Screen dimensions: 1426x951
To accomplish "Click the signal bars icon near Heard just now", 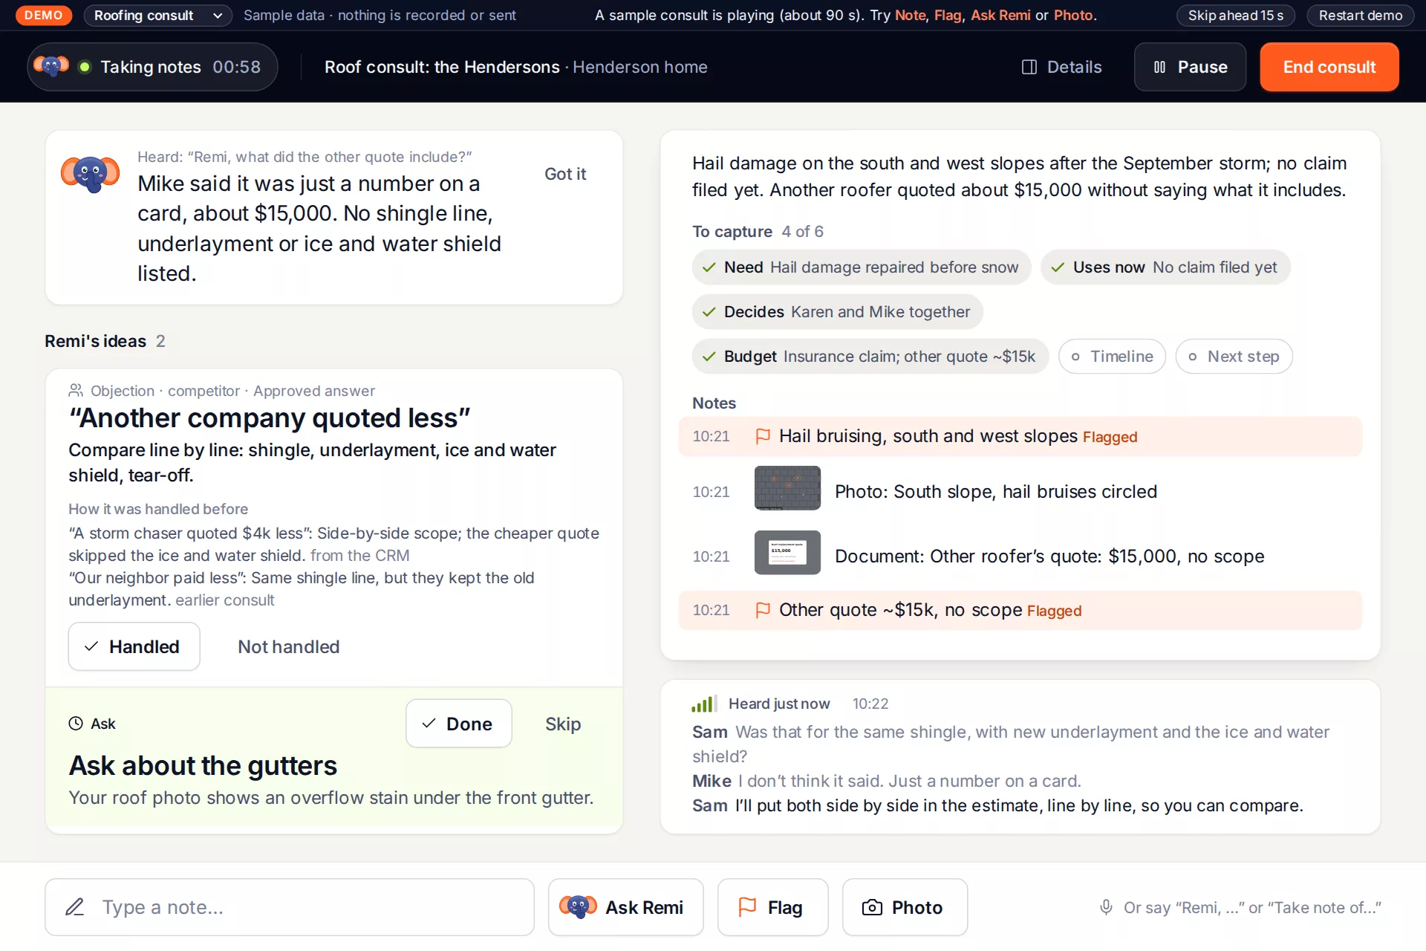I will coord(704,704).
